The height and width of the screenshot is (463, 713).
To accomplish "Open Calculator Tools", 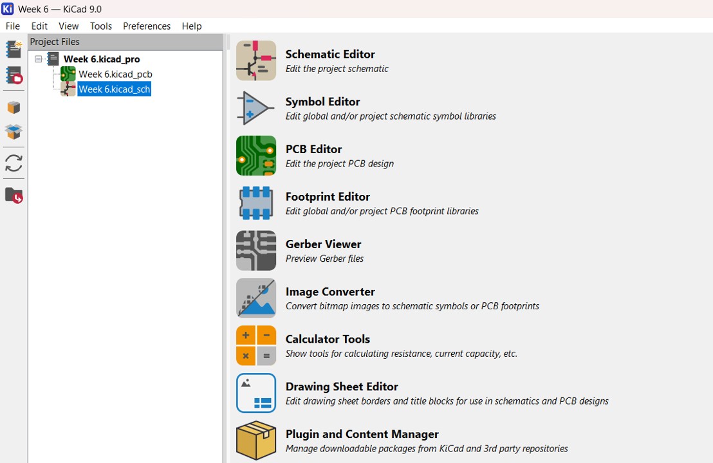I will (x=256, y=345).
